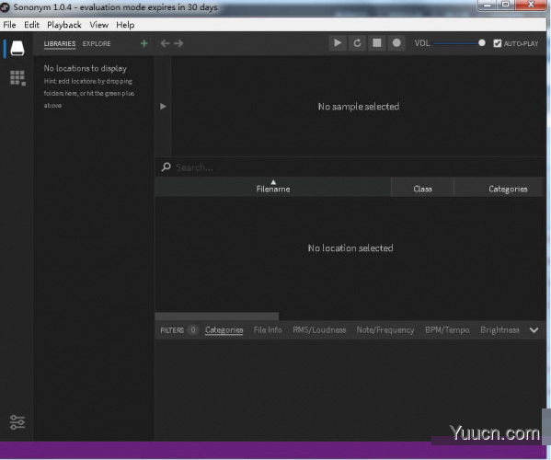Click the VOL label
551x460 pixels.
(422, 43)
